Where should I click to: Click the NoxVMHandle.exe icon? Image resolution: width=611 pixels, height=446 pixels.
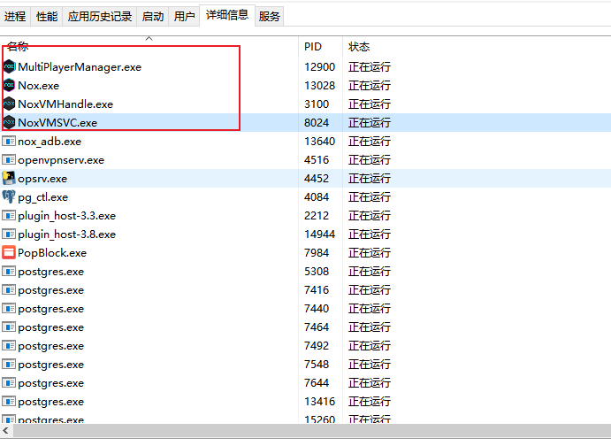pos(9,104)
